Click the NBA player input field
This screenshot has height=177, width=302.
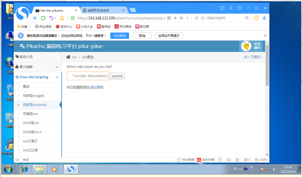click(x=88, y=76)
